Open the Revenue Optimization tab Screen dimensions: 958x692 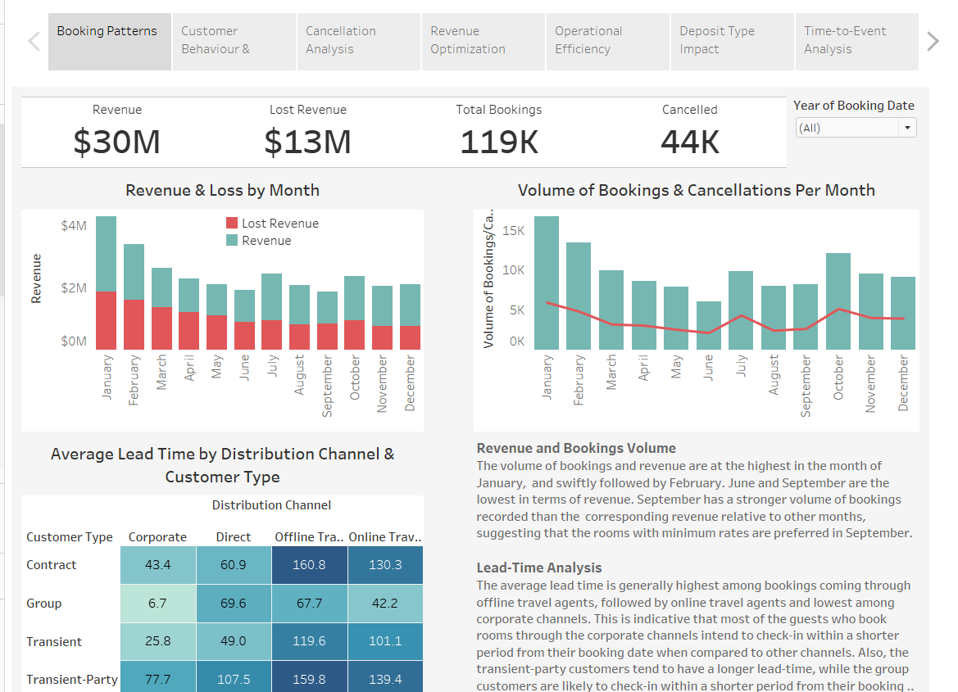[x=483, y=41]
